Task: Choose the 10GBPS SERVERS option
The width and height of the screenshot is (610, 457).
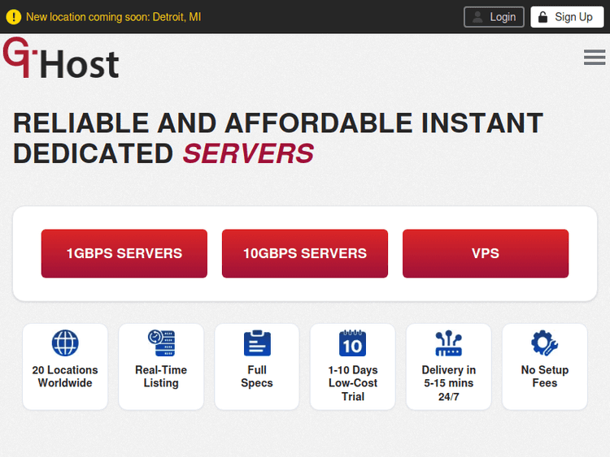Action: (x=305, y=253)
